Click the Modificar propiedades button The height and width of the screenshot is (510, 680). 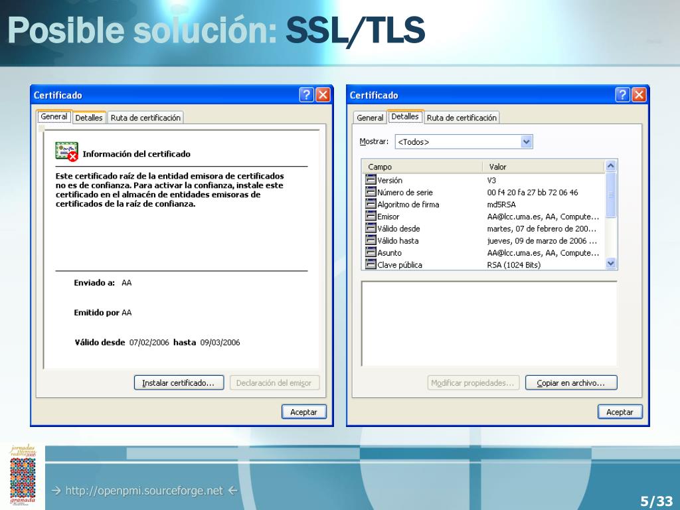point(473,383)
